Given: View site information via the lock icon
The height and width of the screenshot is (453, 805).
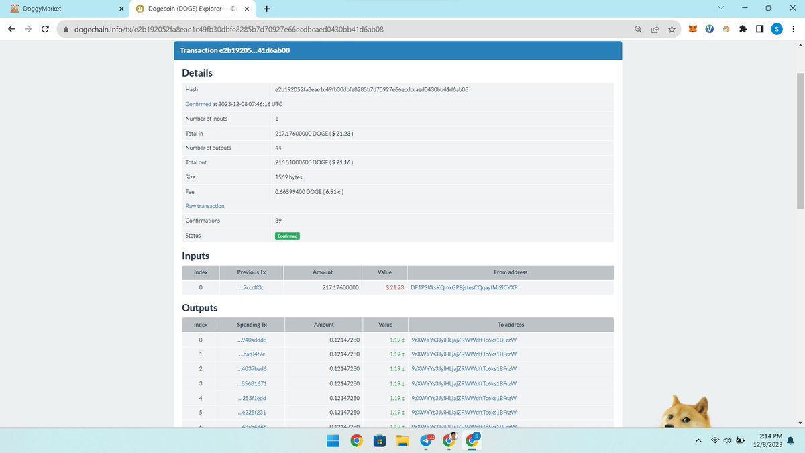Looking at the screenshot, I should point(66,30).
